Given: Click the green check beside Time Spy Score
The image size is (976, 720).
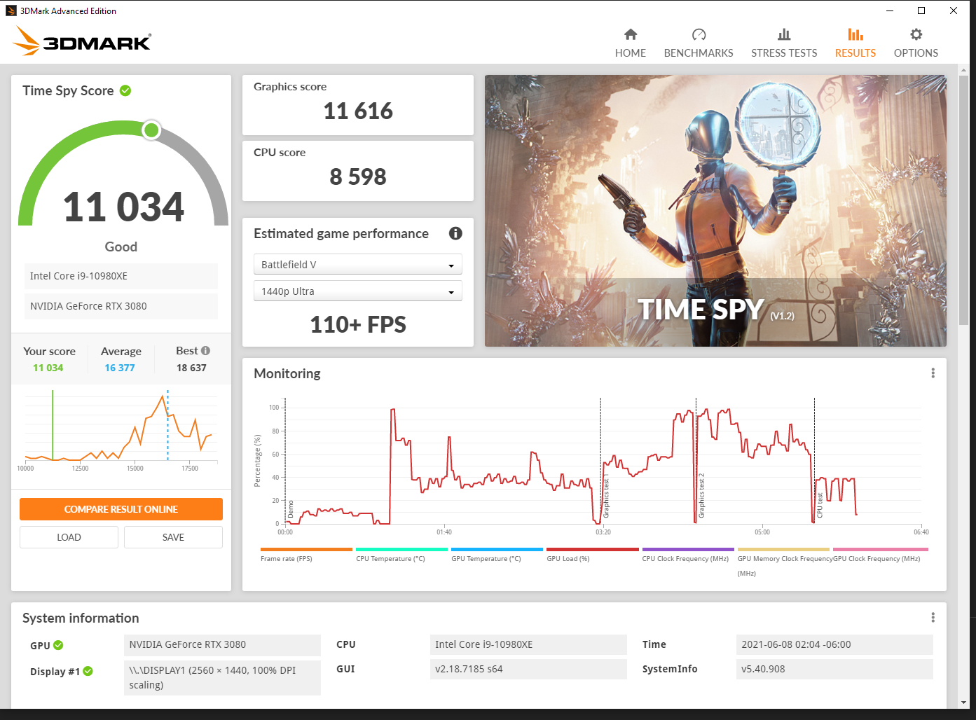Looking at the screenshot, I should [x=125, y=90].
